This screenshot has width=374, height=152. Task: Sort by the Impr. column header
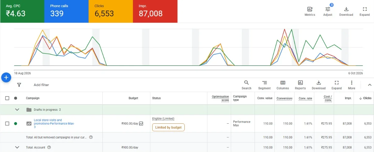tap(348, 98)
